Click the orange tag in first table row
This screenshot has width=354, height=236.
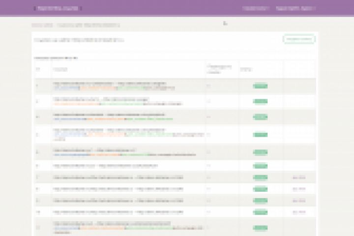pyautogui.click(x=99, y=88)
